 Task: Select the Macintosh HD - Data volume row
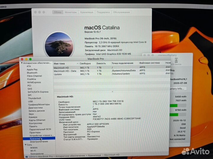click(x=112, y=71)
